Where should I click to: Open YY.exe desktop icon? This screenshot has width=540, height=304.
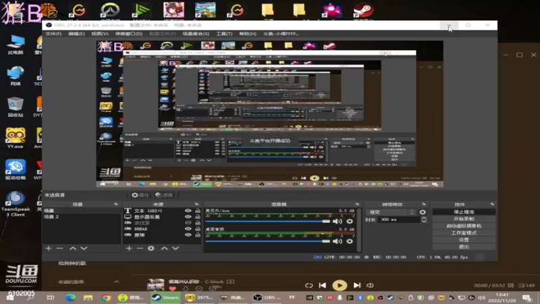tap(15, 138)
